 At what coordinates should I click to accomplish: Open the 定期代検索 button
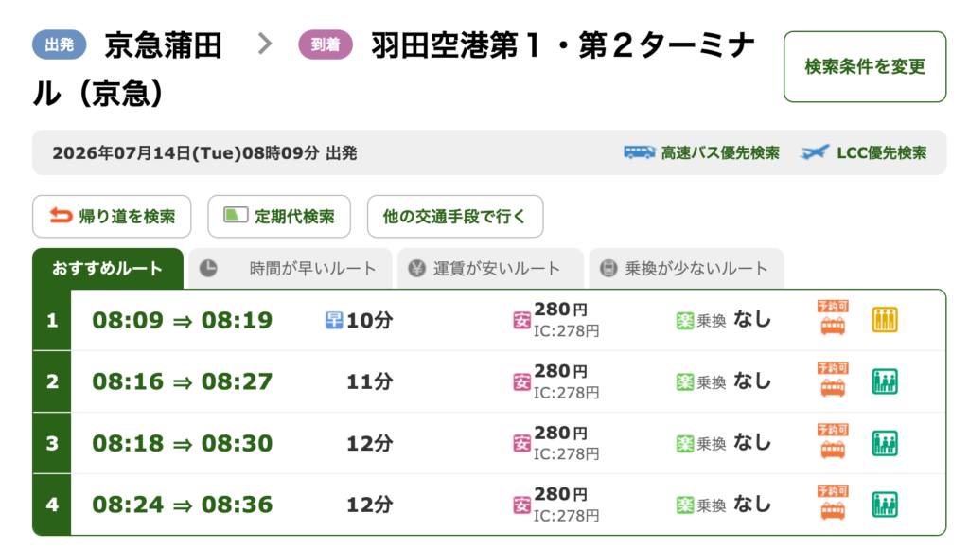(279, 217)
